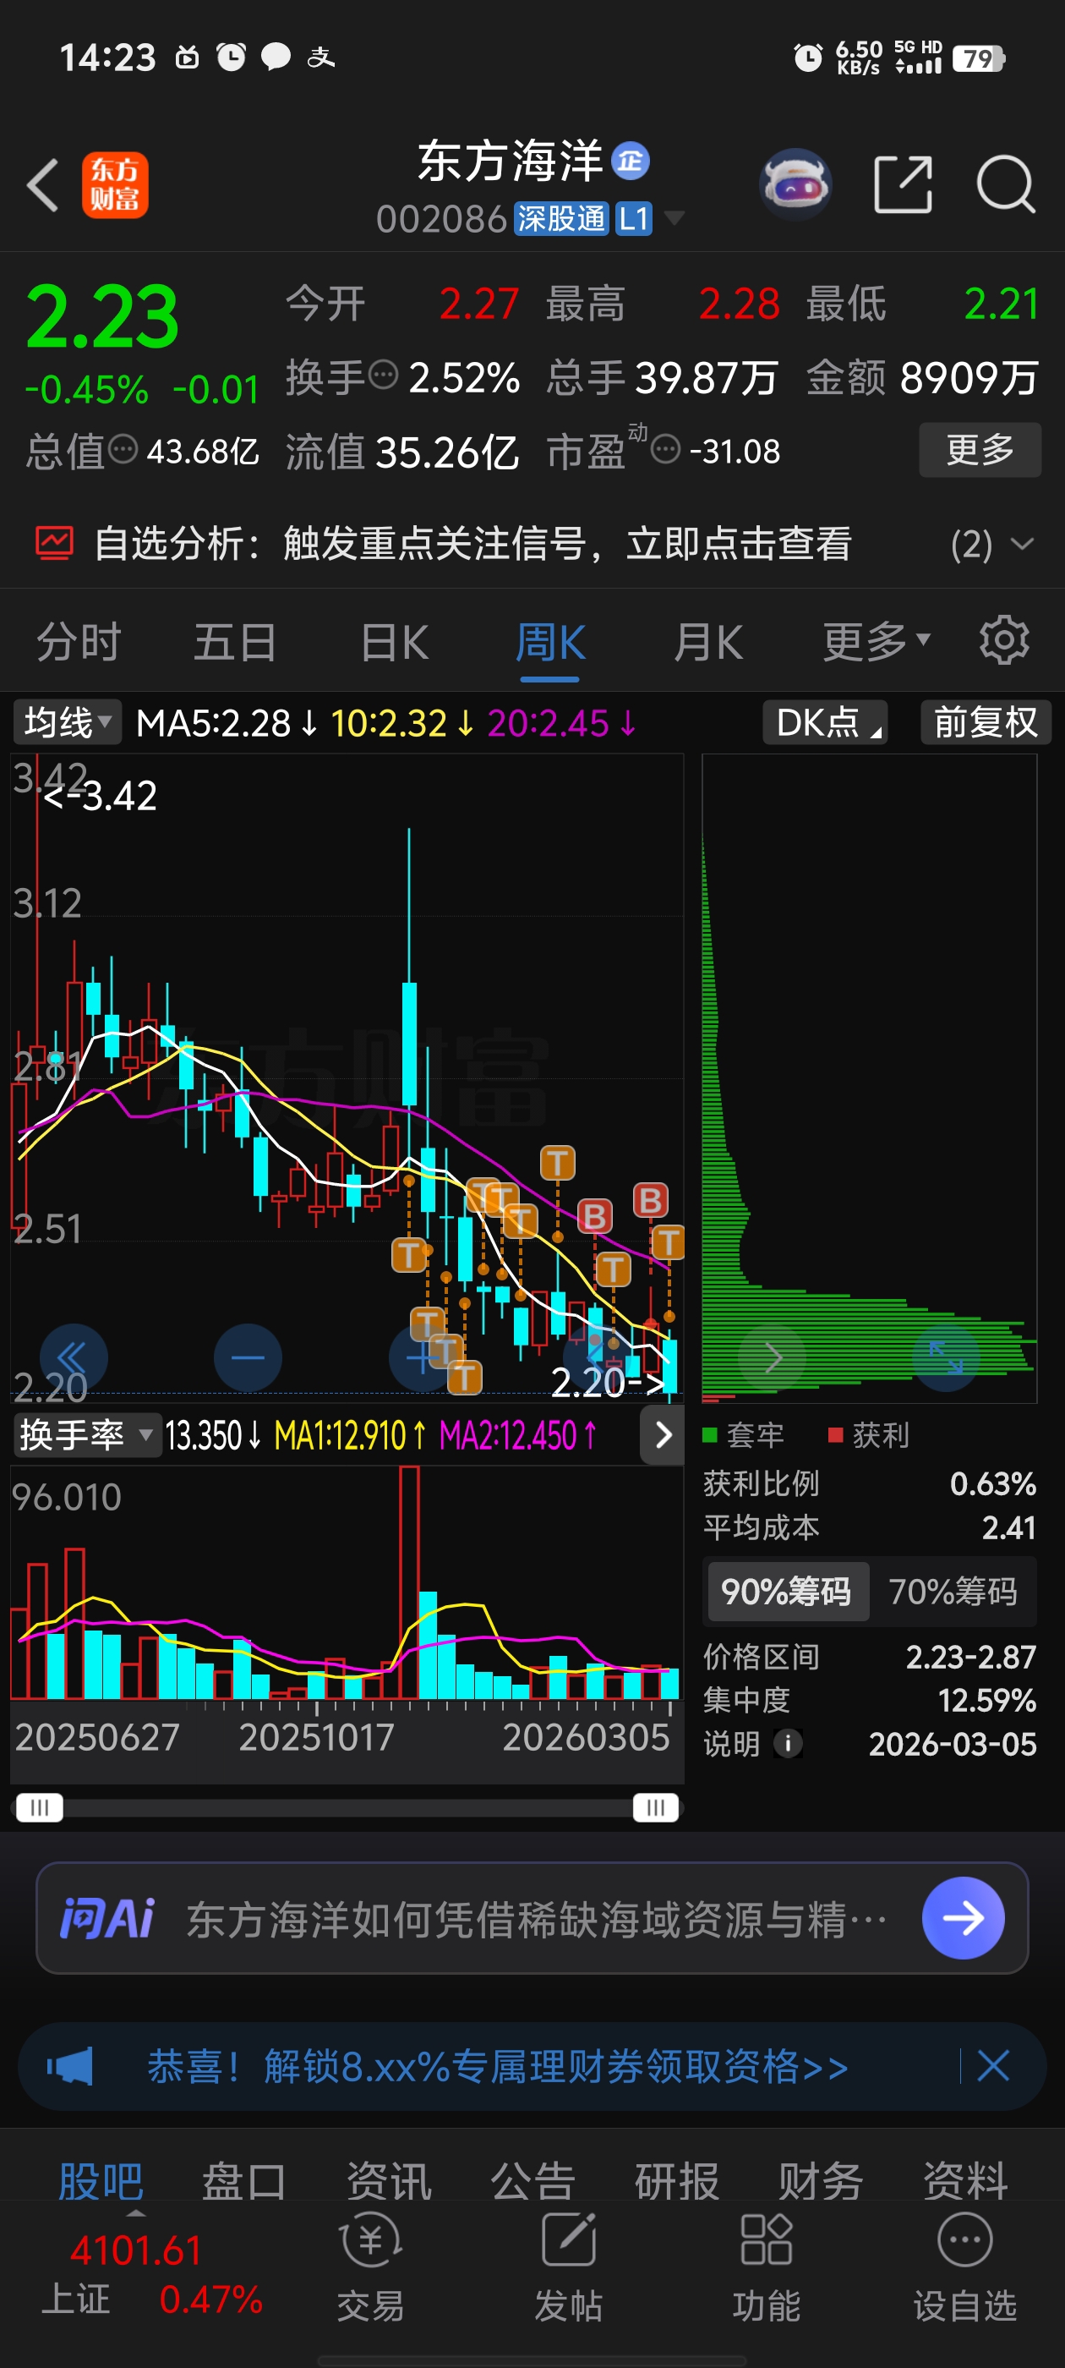
Task: Tap the 自选分析 chart icon
Action: pos(54,542)
